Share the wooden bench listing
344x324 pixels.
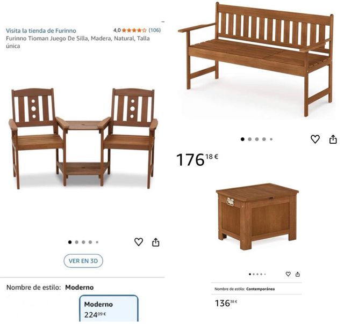[333, 139]
